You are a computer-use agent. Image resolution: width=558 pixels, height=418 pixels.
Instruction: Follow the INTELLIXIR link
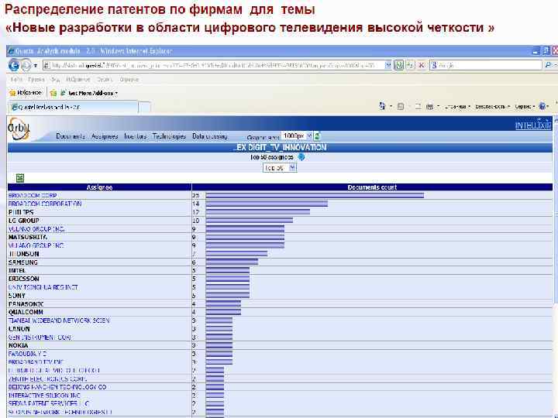533,125
